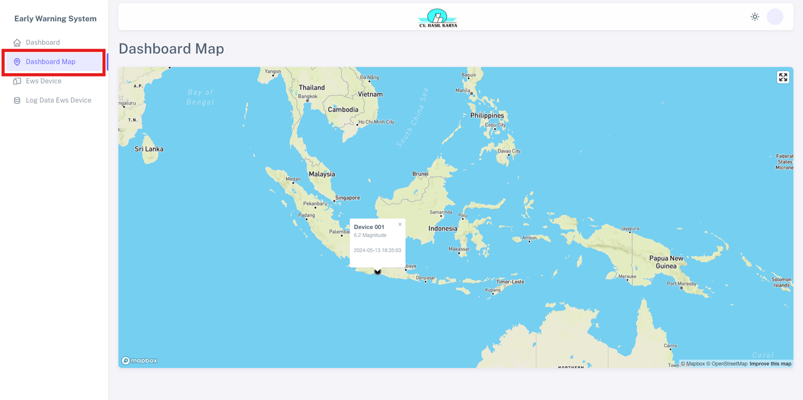Screen dimensions: 803x400
Task: Click the Mapbox logo on map
Action: coord(140,361)
